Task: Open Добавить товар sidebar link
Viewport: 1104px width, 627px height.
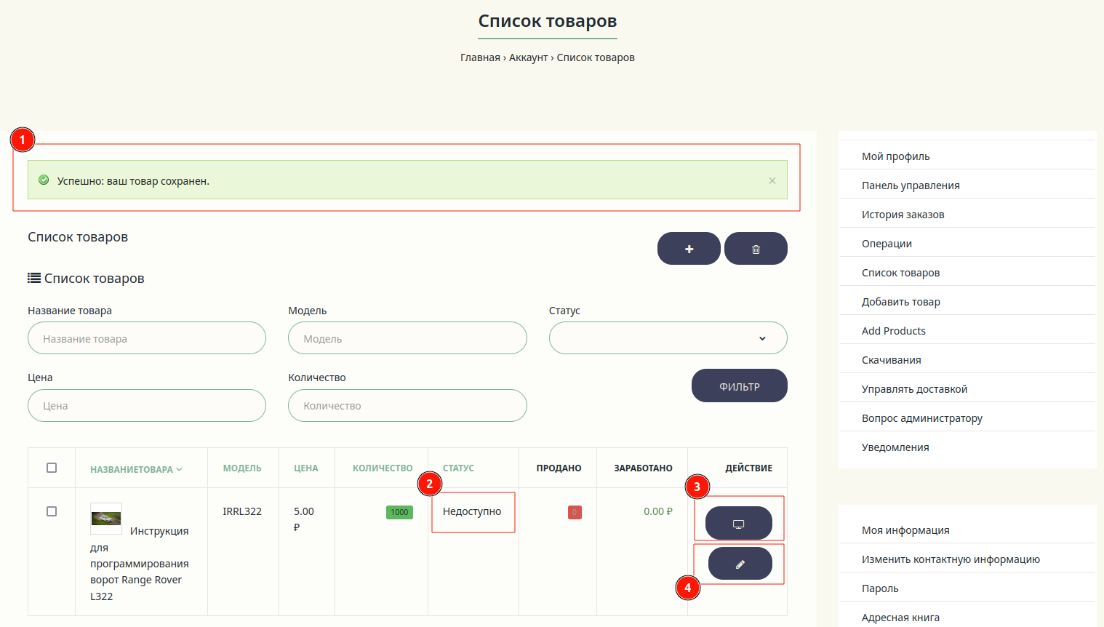Action: (x=900, y=302)
